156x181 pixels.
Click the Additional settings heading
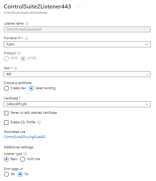[18, 147]
